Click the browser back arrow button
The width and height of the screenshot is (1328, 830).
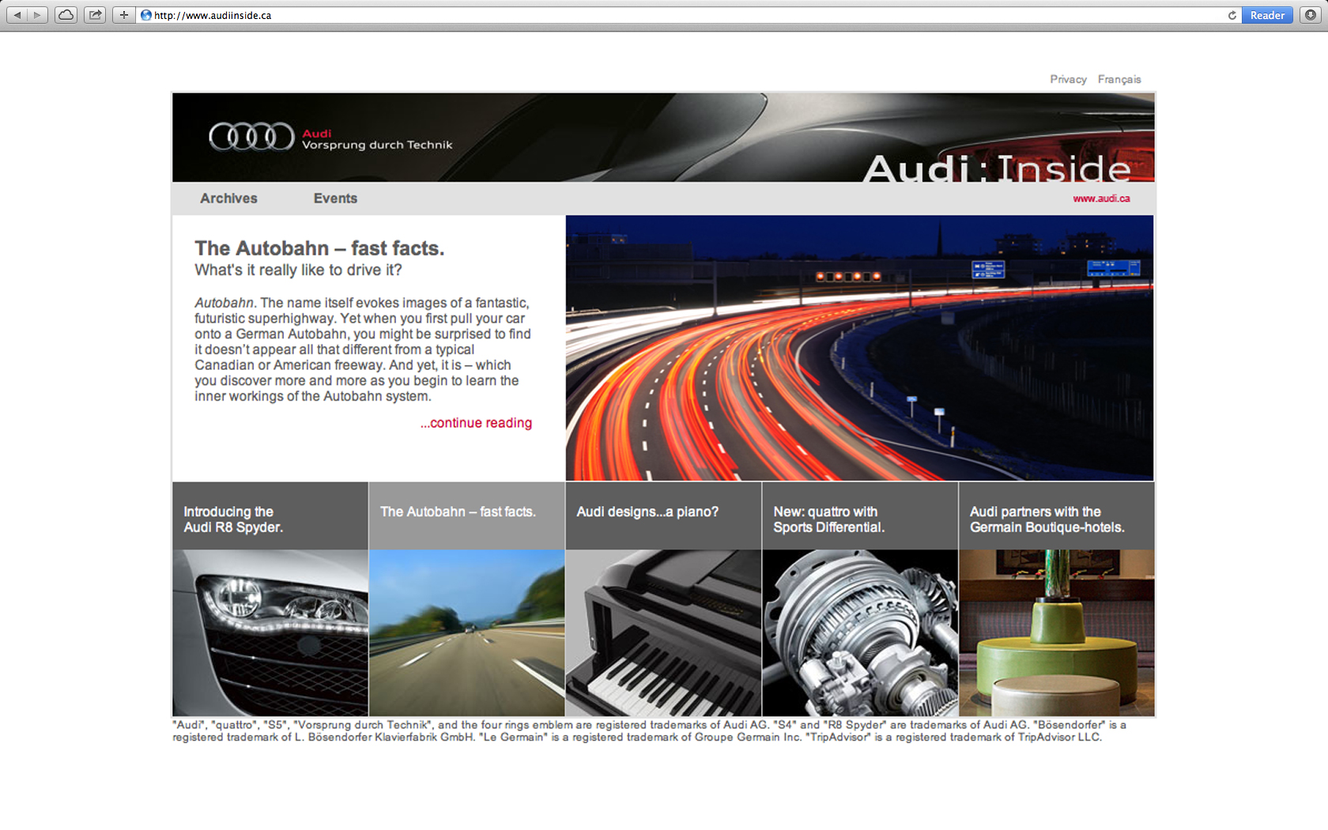click(x=17, y=15)
